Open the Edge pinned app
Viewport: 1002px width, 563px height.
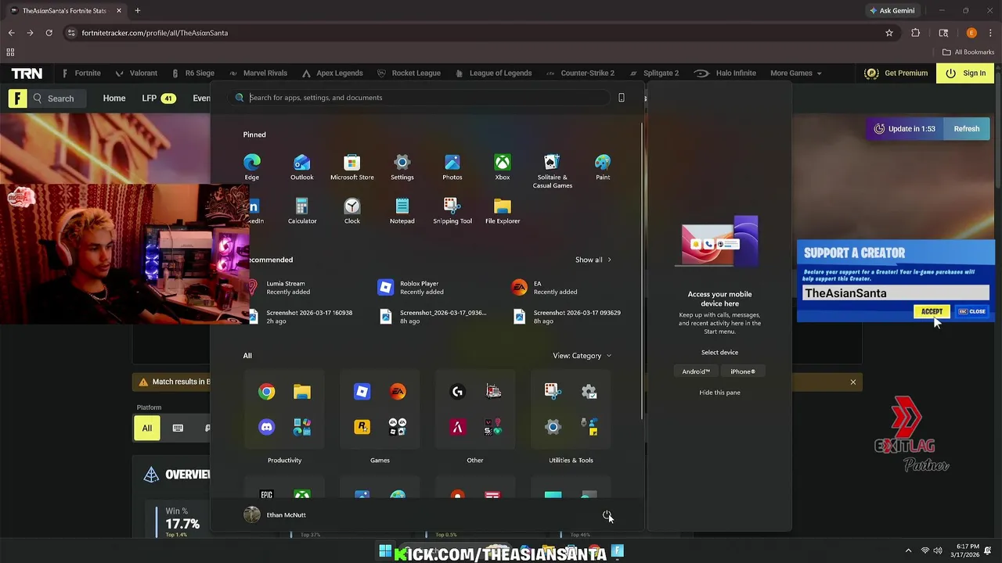pos(251,167)
